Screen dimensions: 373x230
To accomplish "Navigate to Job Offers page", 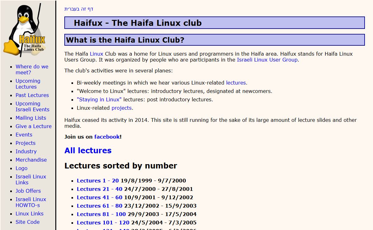I will [28, 191].
